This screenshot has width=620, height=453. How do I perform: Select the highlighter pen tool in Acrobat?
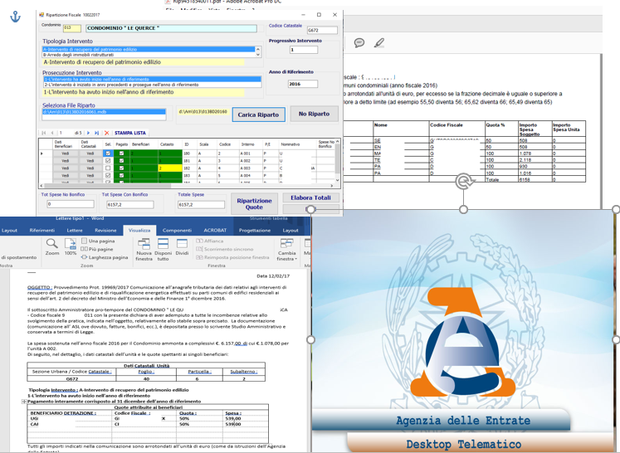[x=379, y=42]
